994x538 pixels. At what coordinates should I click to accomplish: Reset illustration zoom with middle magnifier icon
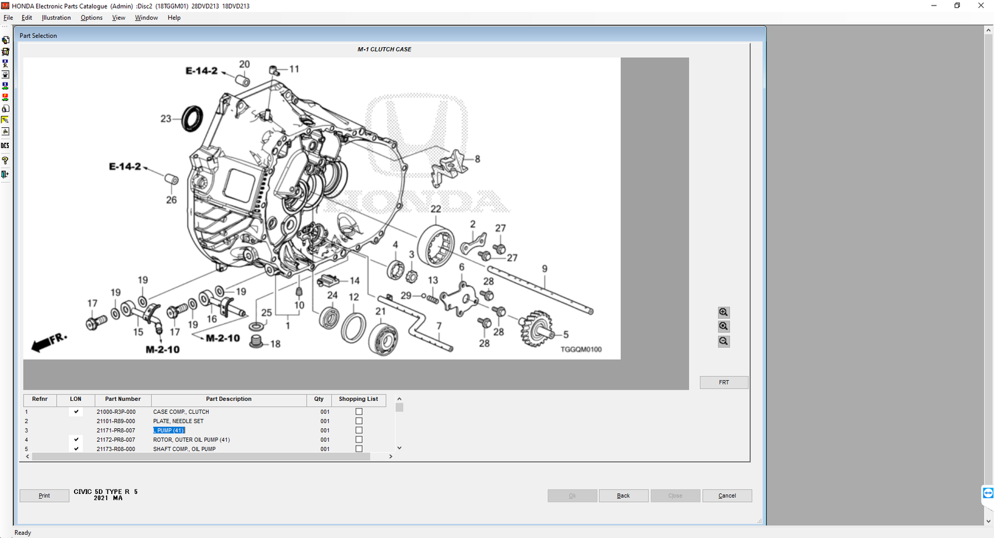tap(723, 326)
